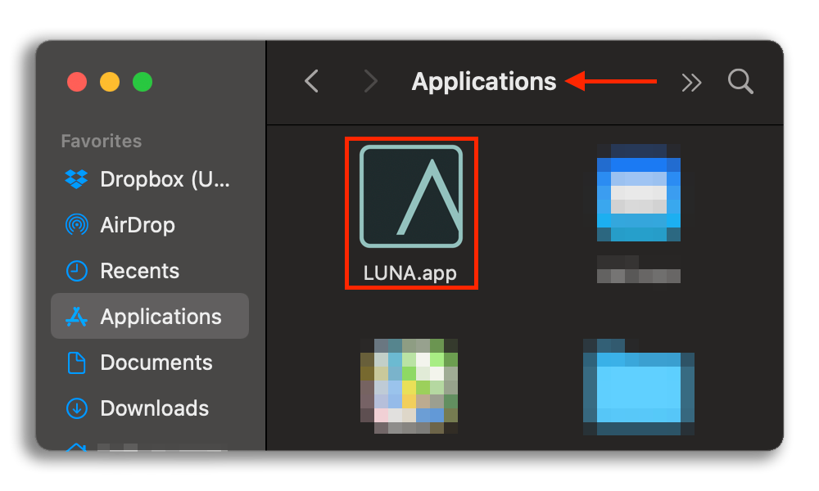The width and height of the screenshot is (819, 491).
Task: Click the AirDrop radar icon
Action: pyautogui.click(x=76, y=225)
